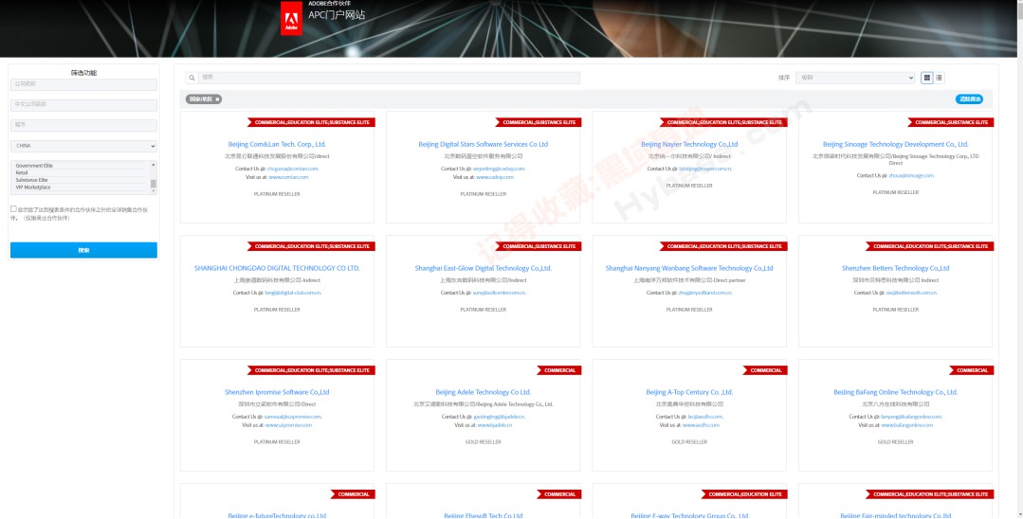Image resolution: width=1023 pixels, height=519 pixels.
Task: Open Shanghai East-Glow Digital Technology link
Action: tap(483, 268)
